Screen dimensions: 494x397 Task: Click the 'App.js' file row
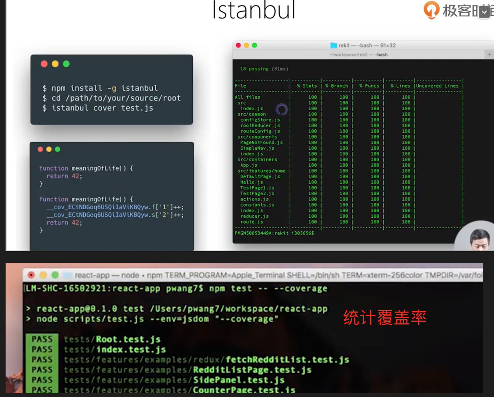249,165
